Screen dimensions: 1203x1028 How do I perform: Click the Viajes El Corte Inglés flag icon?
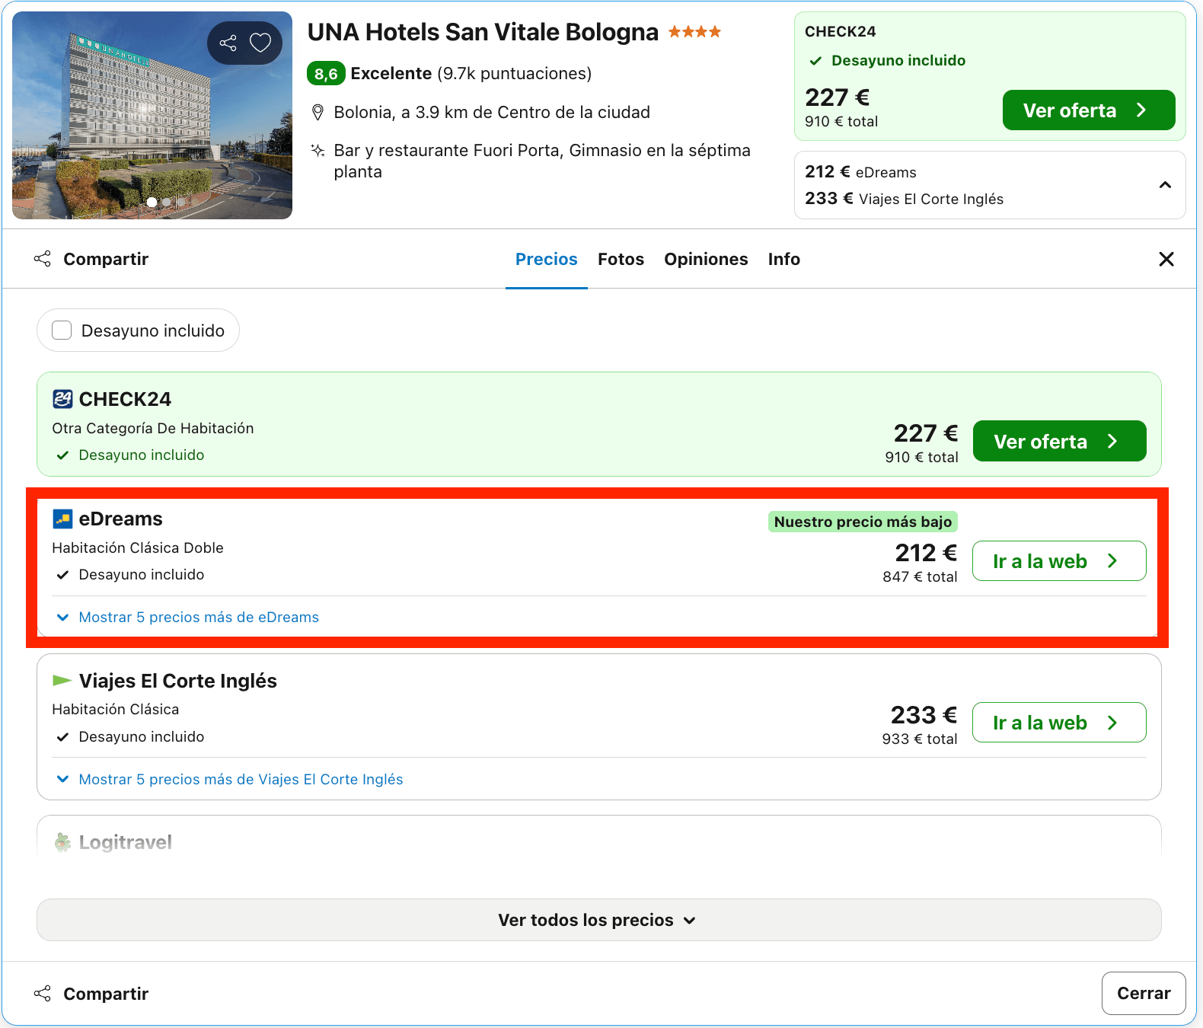coord(62,680)
